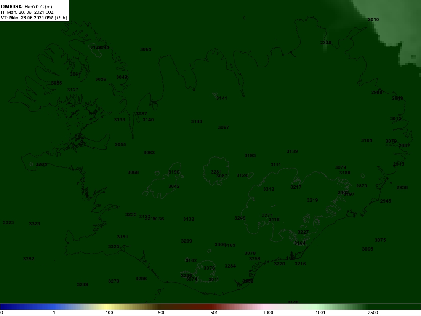This screenshot has height=316, width=421.
Task: Click the 3068 value
Action: pos(133,172)
